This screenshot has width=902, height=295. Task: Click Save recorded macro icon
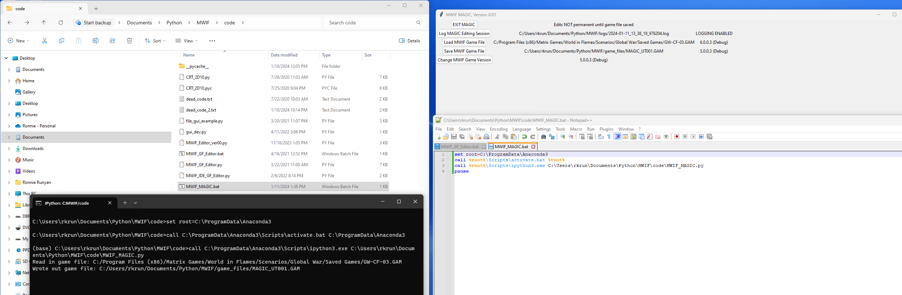coord(709,137)
